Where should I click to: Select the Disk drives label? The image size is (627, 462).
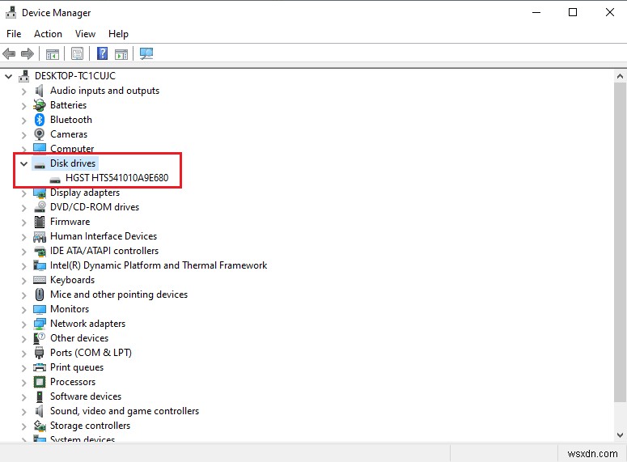[73, 163]
